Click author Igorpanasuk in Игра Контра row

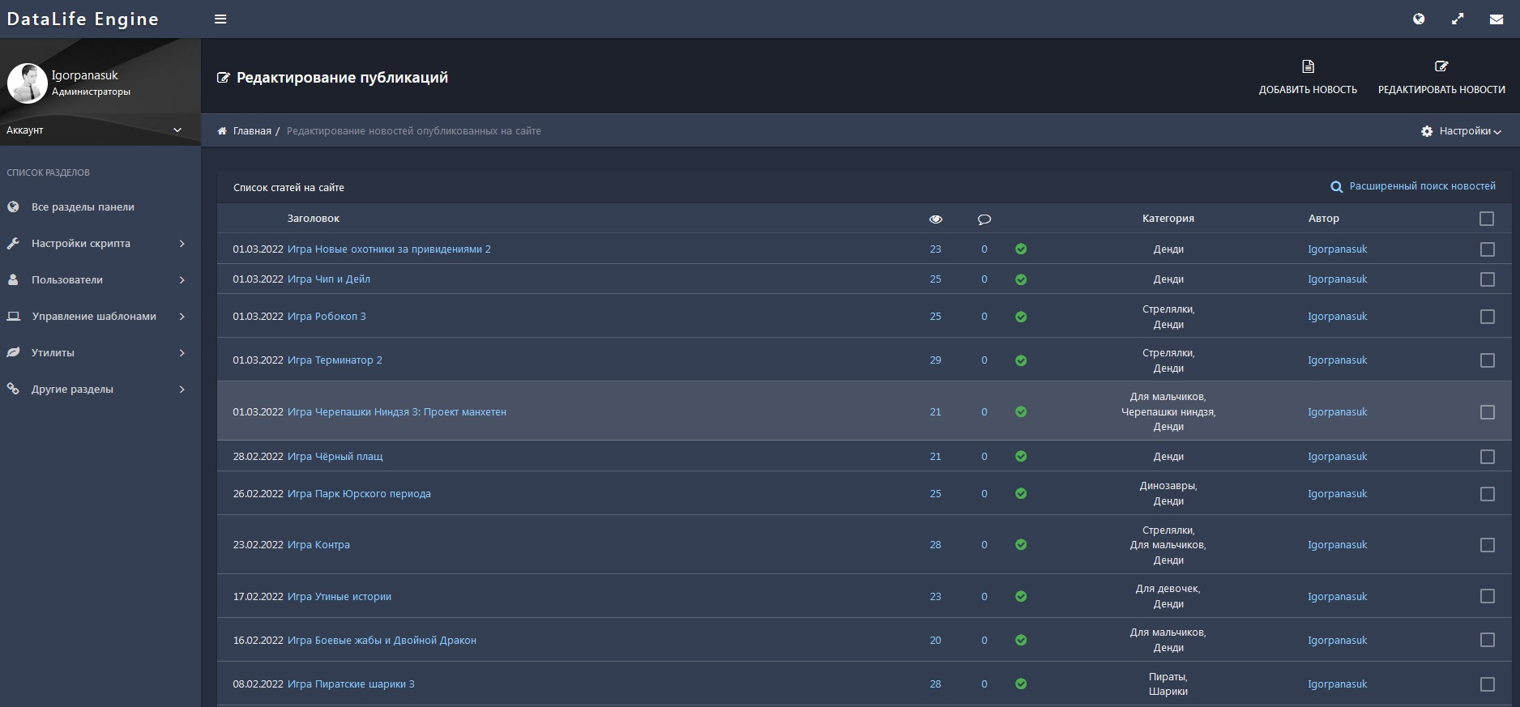tap(1337, 545)
